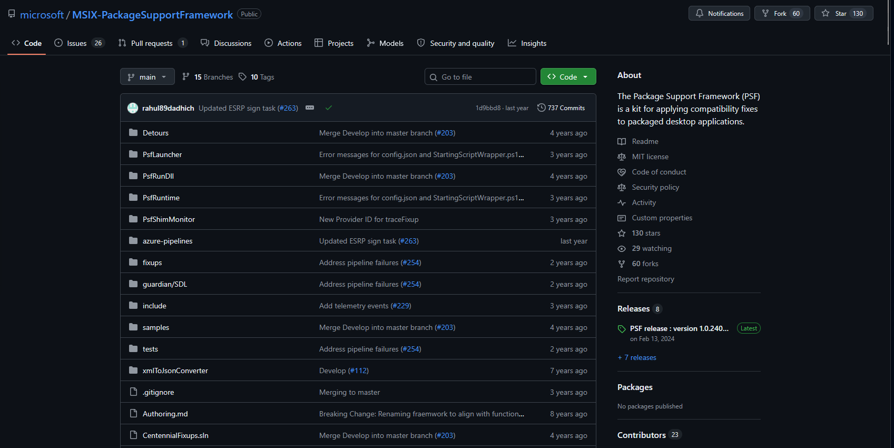Open the main branch dropdown
This screenshot has height=448, width=894.
(x=147, y=77)
